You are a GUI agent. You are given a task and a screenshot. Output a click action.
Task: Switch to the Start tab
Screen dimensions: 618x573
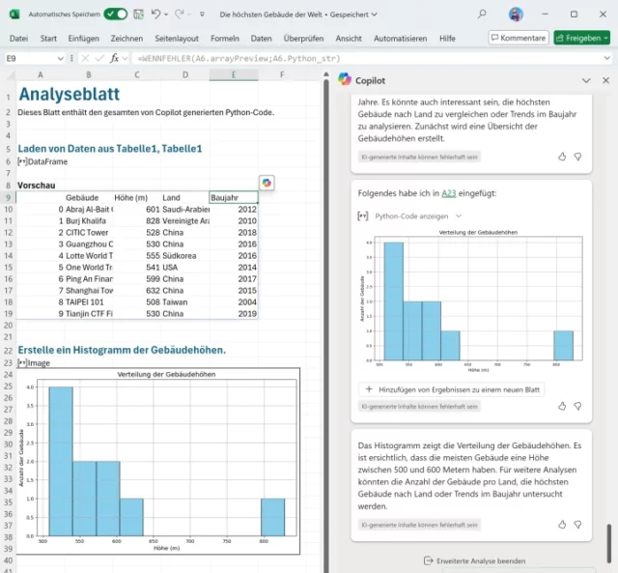(x=48, y=39)
